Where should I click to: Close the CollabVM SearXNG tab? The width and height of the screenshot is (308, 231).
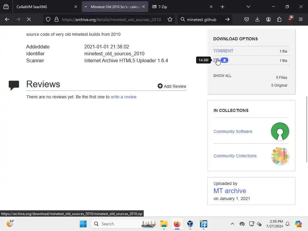(x=76, y=7)
